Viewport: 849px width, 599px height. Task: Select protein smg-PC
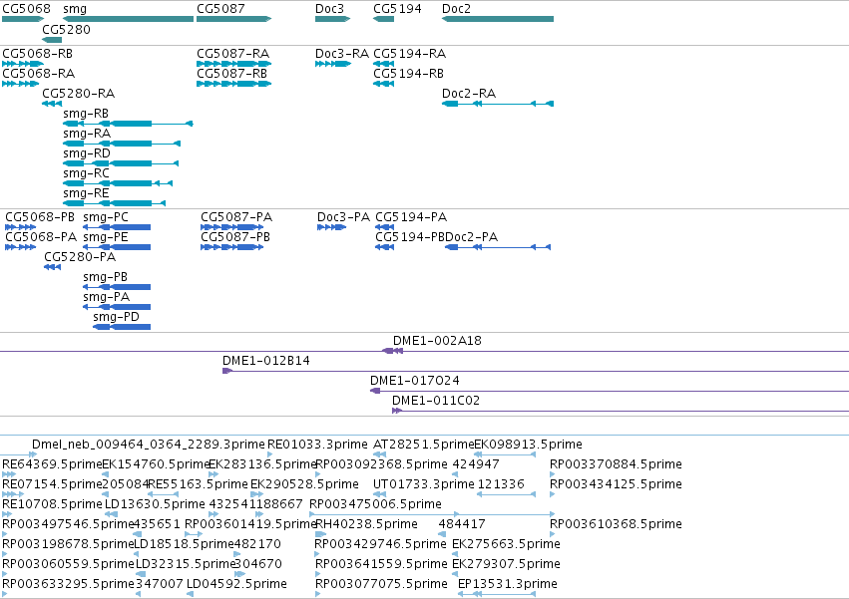click(x=117, y=227)
